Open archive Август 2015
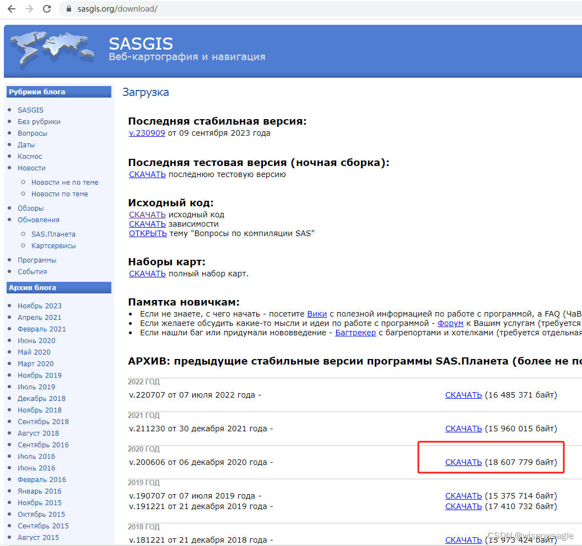 38,538
